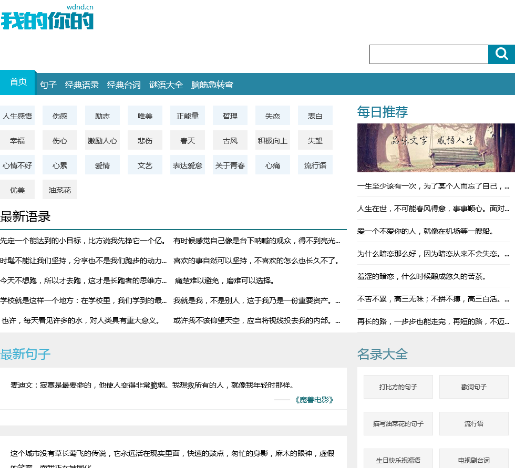Click the 优美 tag
This screenshot has height=468, width=515.
click(17, 190)
